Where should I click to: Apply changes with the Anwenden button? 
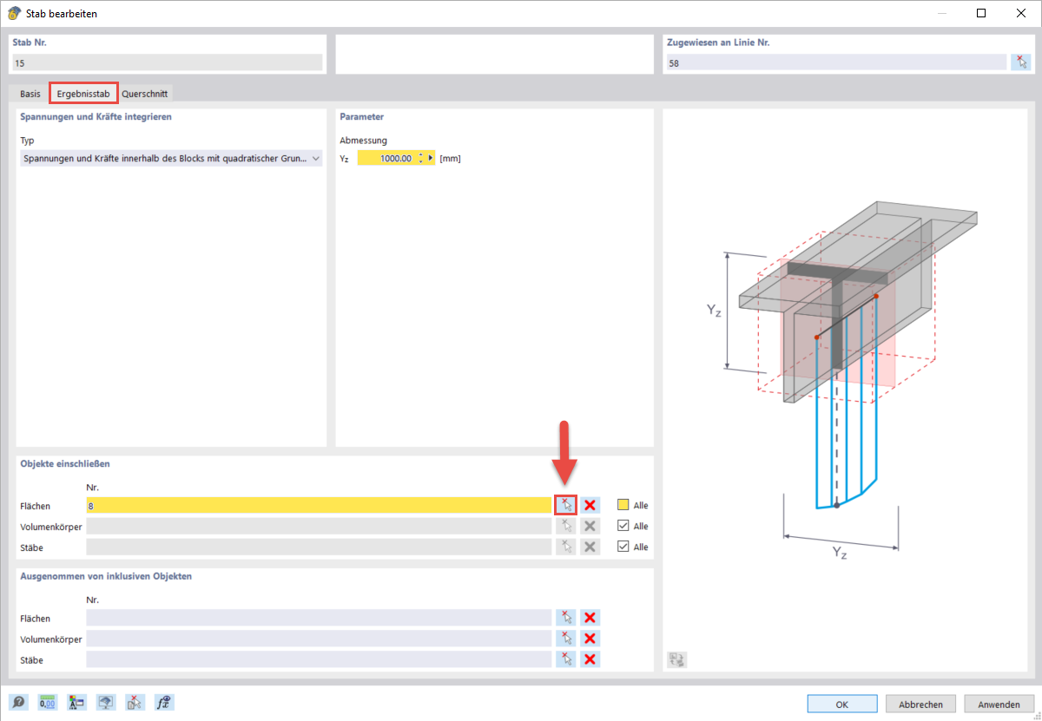(x=999, y=704)
